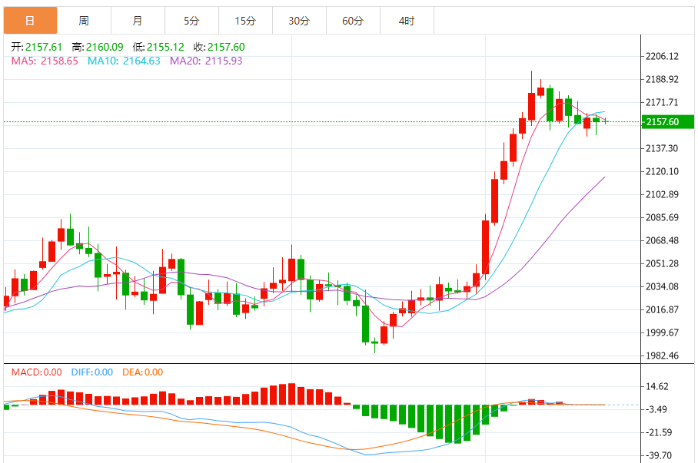Click the 2206.12 price axis label
The width and height of the screenshot is (698, 463).
(663, 57)
